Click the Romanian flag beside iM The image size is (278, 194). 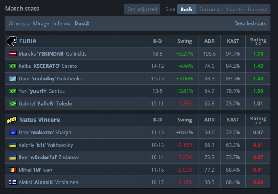(13, 170)
